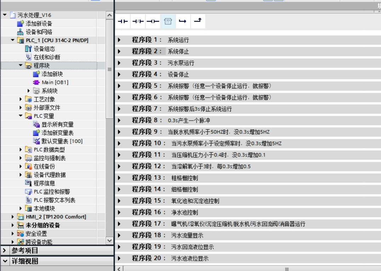Expand the PLC 数据类型 folder
The width and height of the screenshot is (381, 271).
click(21, 150)
